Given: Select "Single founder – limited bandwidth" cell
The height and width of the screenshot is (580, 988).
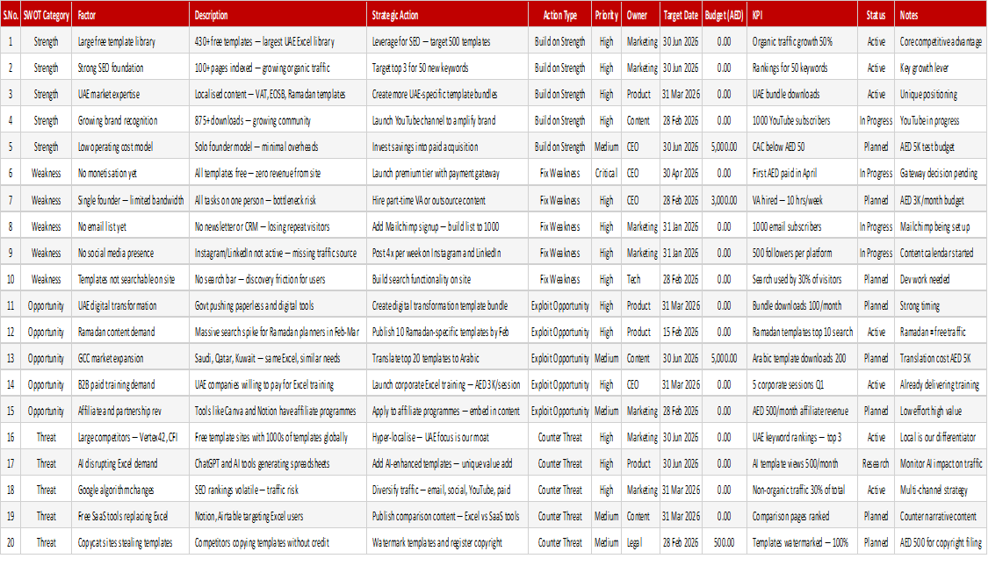Looking at the screenshot, I should coord(131,200).
